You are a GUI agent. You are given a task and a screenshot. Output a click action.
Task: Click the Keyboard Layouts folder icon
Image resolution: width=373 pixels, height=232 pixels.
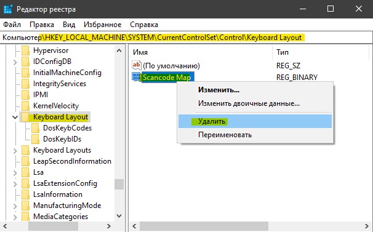[x=25, y=150]
